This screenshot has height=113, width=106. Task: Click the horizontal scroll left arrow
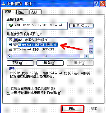(9, 56)
